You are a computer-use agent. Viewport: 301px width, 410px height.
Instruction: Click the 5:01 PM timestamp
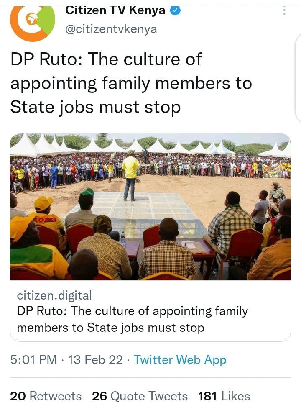pyautogui.click(x=33, y=359)
